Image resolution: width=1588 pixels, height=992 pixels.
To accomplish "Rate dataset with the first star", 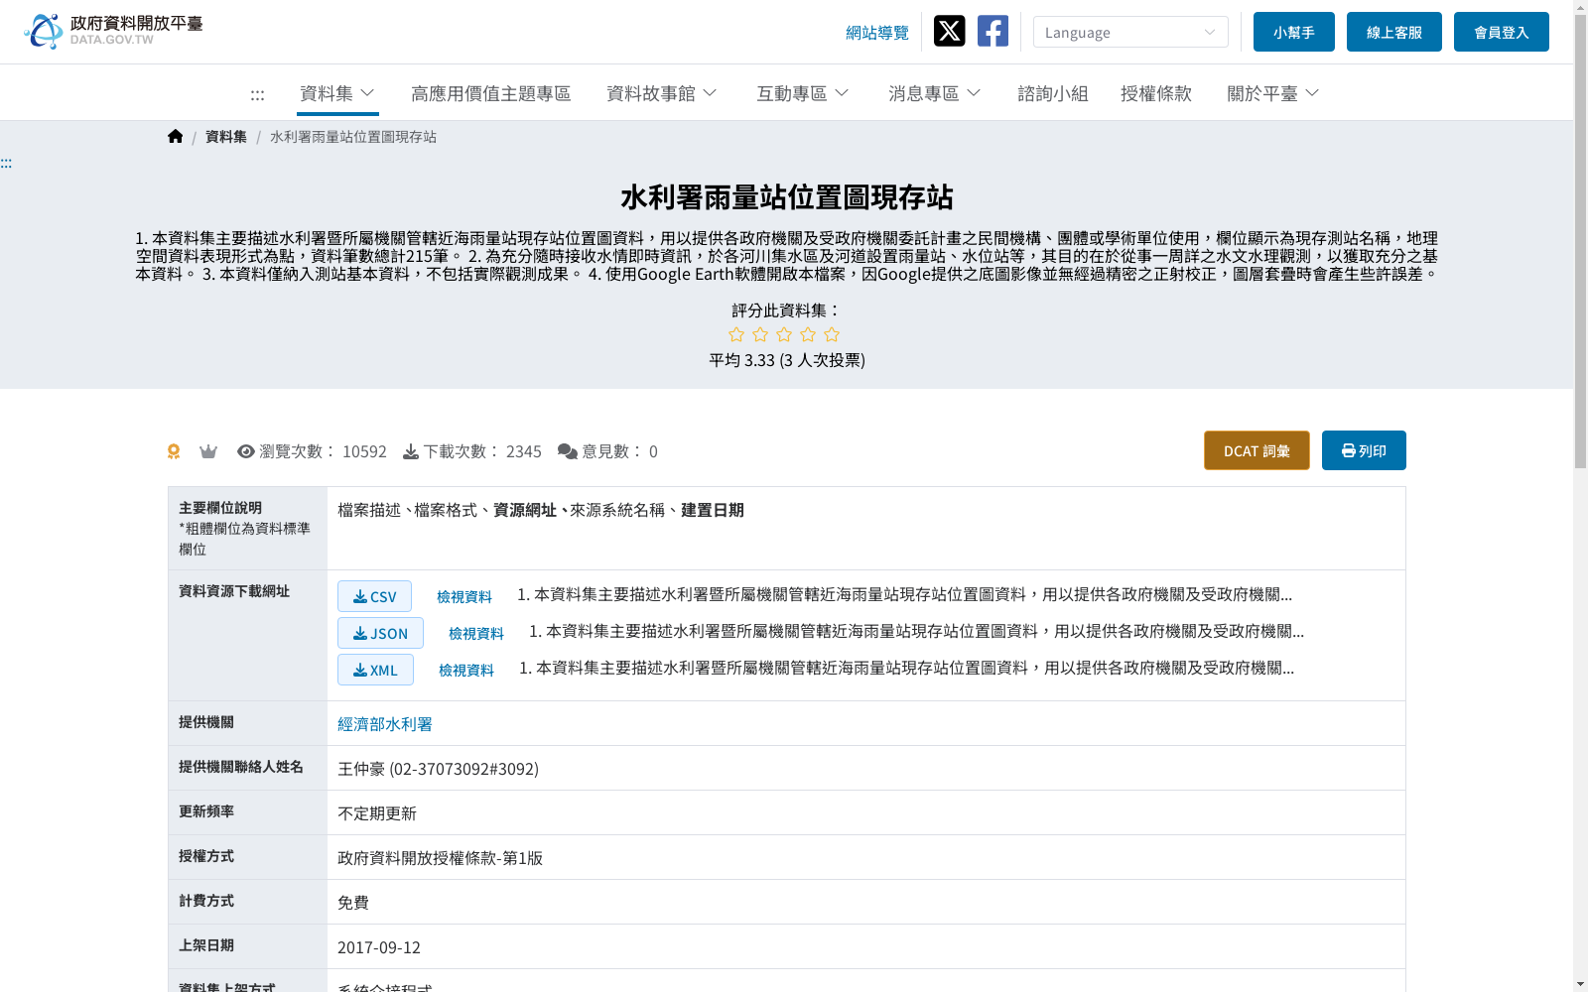I will tap(736, 334).
